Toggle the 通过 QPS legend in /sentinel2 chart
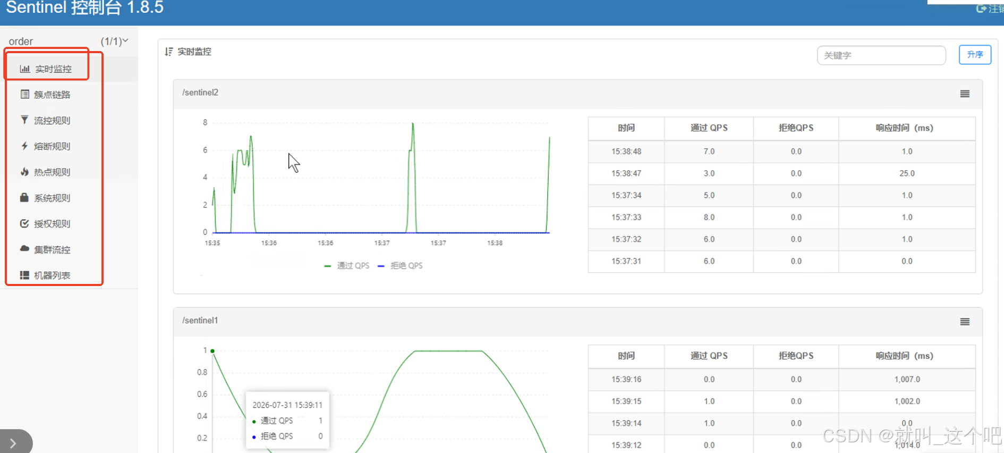Screen dimensions: 1004x453 (x=347, y=265)
